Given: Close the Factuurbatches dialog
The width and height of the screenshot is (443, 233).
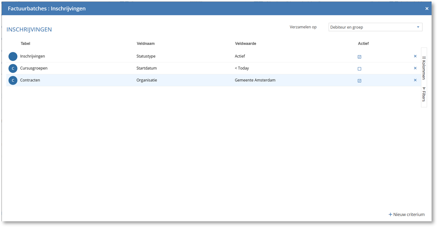Looking at the screenshot, I should pyautogui.click(x=427, y=9).
